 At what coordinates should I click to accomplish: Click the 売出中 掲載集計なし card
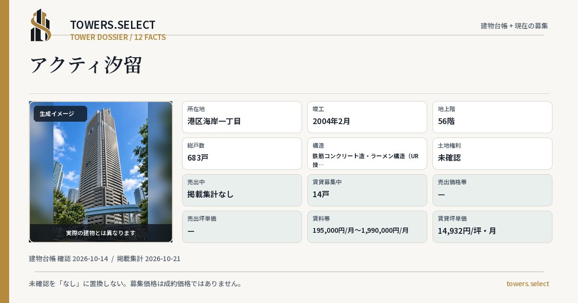[x=242, y=190]
